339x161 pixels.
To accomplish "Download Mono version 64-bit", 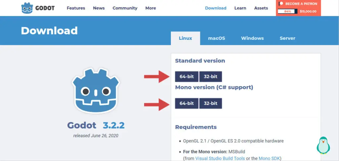I will pos(187,103).
